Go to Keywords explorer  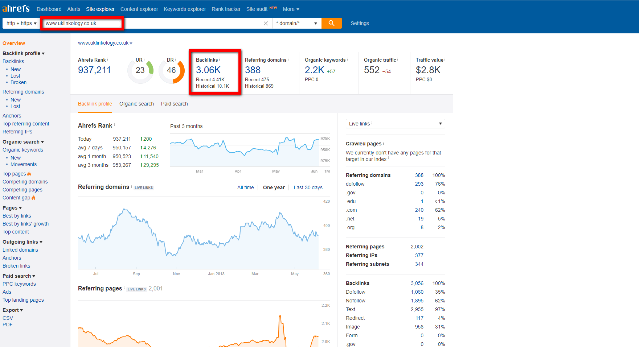tap(185, 9)
